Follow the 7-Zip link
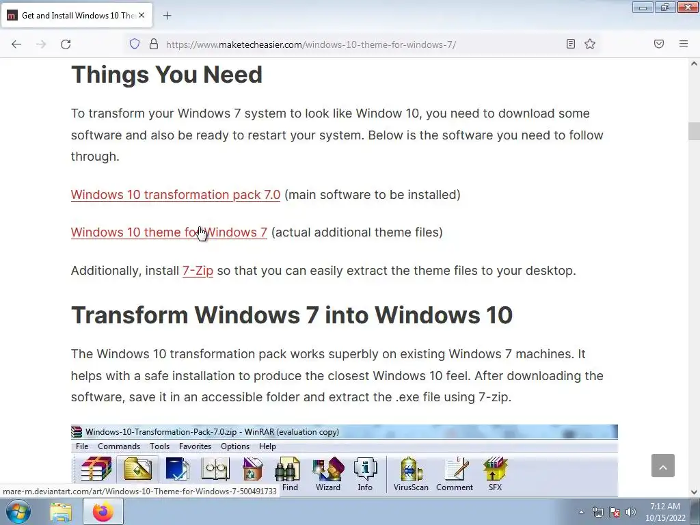Image resolution: width=700 pixels, height=525 pixels. coord(198,271)
